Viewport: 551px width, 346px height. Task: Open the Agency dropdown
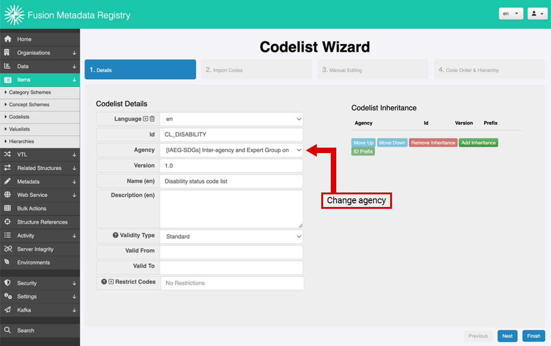231,150
